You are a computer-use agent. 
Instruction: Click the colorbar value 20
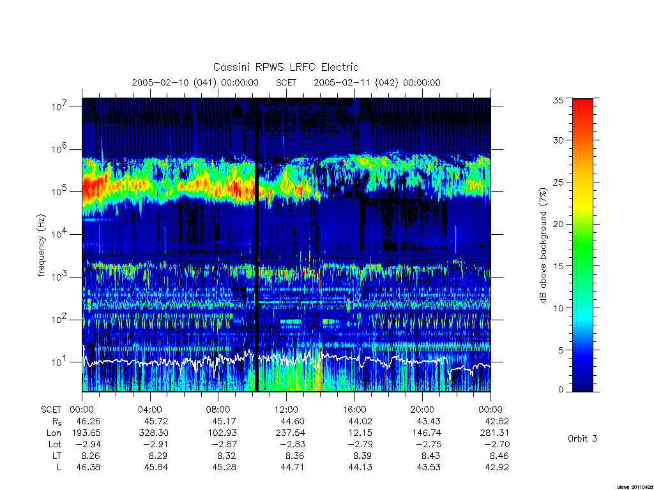pos(558,224)
